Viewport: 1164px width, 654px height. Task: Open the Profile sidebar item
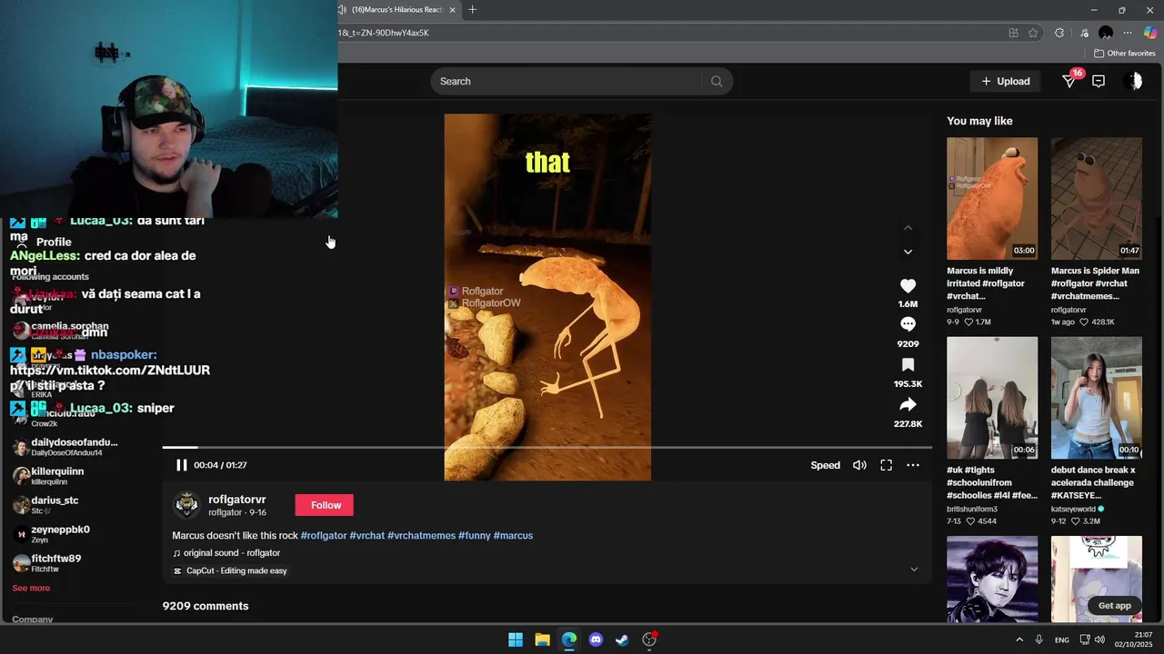click(44, 242)
